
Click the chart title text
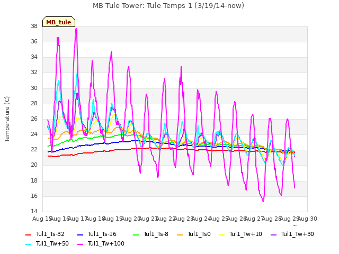(168, 6)
